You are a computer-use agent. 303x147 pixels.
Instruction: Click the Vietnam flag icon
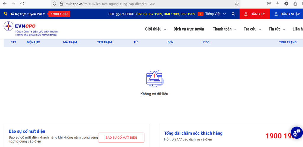click(x=201, y=14)
